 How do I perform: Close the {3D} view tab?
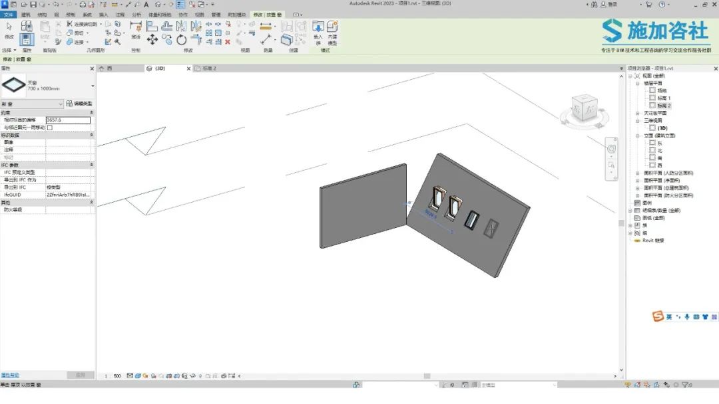pyautogui.click(x=188, y=68)
